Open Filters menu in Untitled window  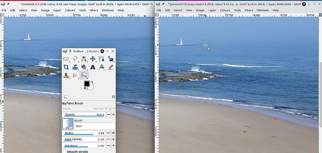94,10
